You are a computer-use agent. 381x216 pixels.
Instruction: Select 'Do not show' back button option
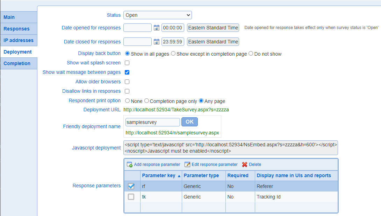(251, 54)
